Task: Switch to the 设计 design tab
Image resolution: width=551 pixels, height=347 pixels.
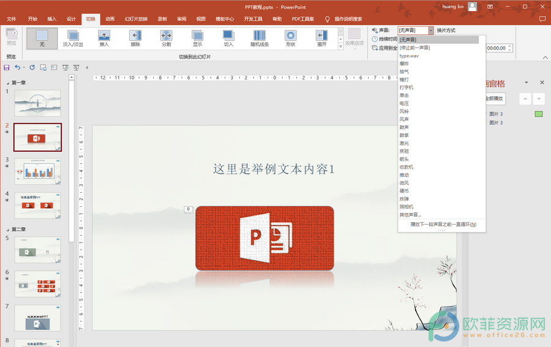Action: (72, 19)
